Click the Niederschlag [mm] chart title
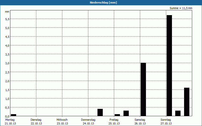The width and height of the screenshot is (202, 126). point(103,3)
